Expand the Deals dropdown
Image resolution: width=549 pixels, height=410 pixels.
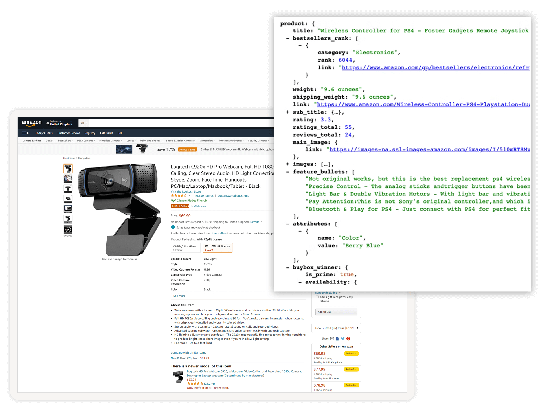point(50,141)
